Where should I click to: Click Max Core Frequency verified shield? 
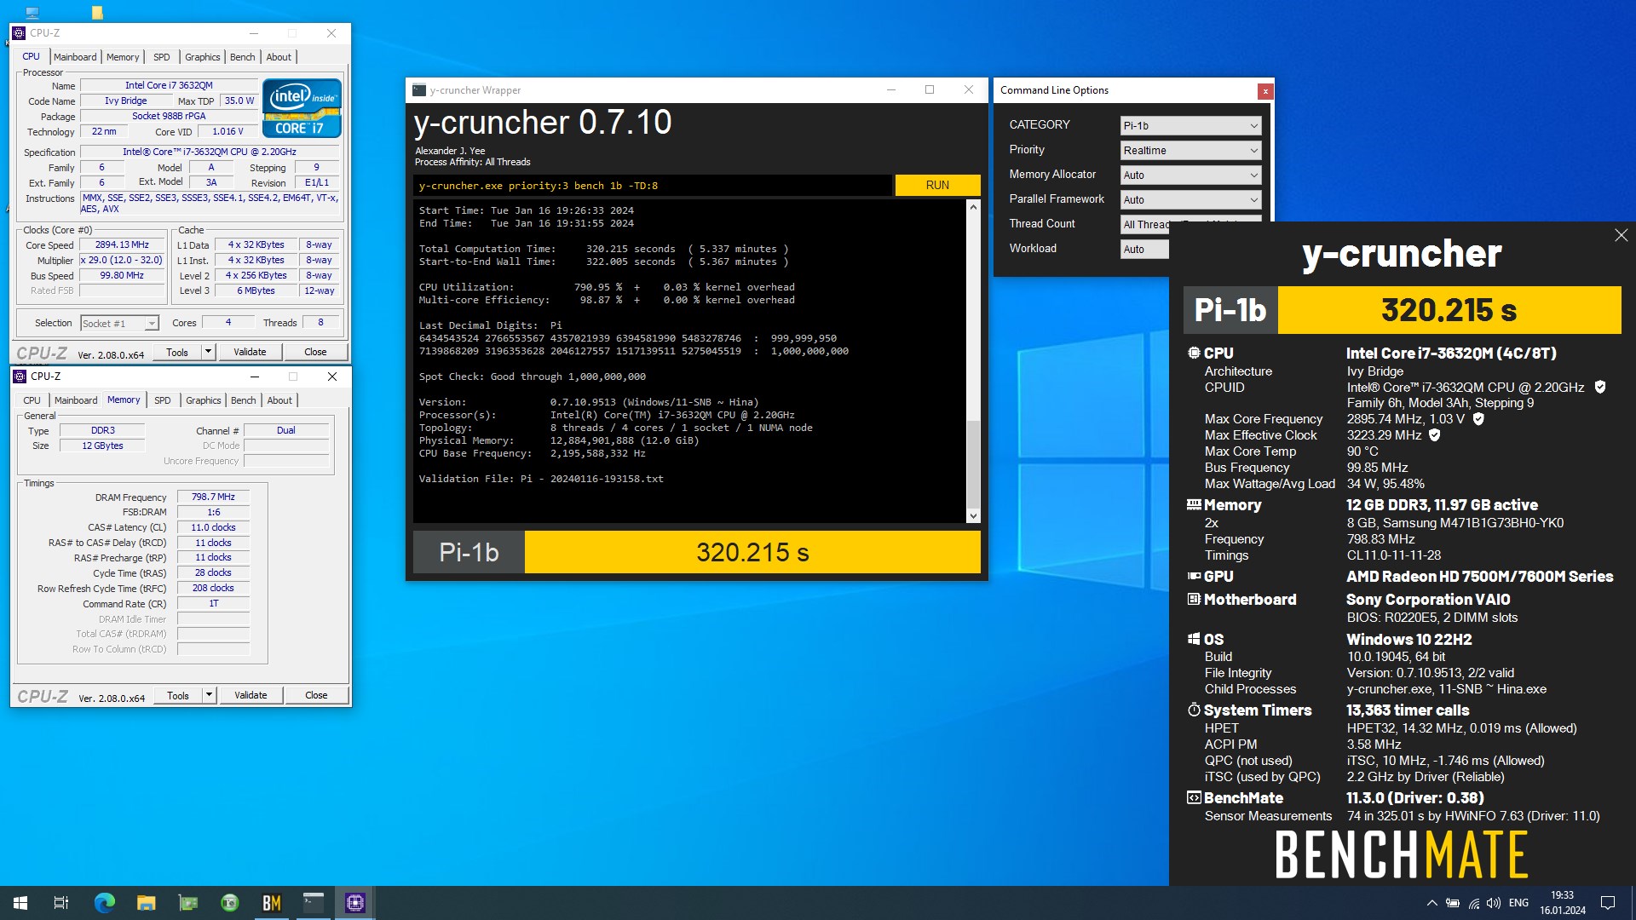click(x=1478, y=418)
